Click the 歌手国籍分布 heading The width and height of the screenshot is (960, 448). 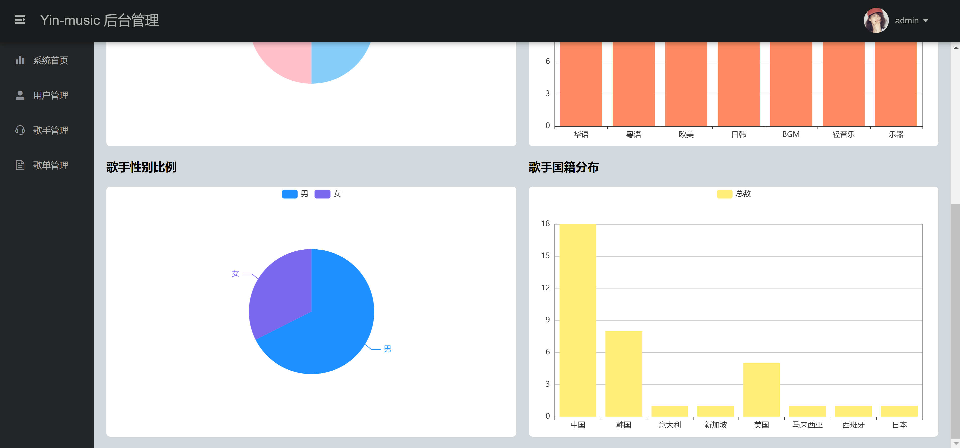[x=563, y=167]
